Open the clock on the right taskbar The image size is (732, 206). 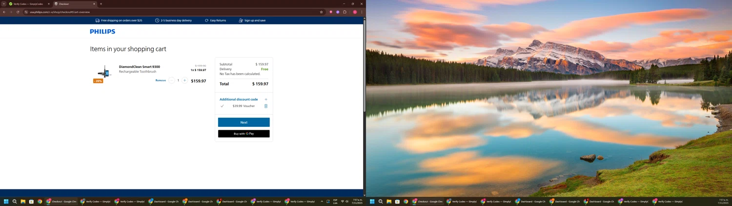click(723, 201)
